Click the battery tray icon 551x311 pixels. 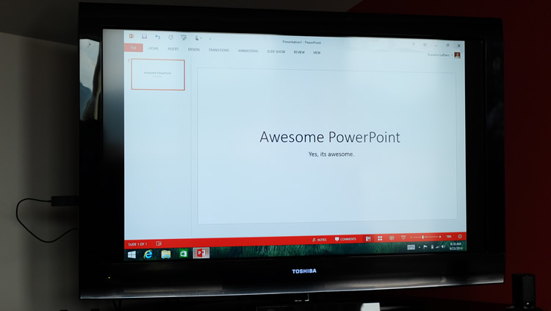(x=432, y=247)
